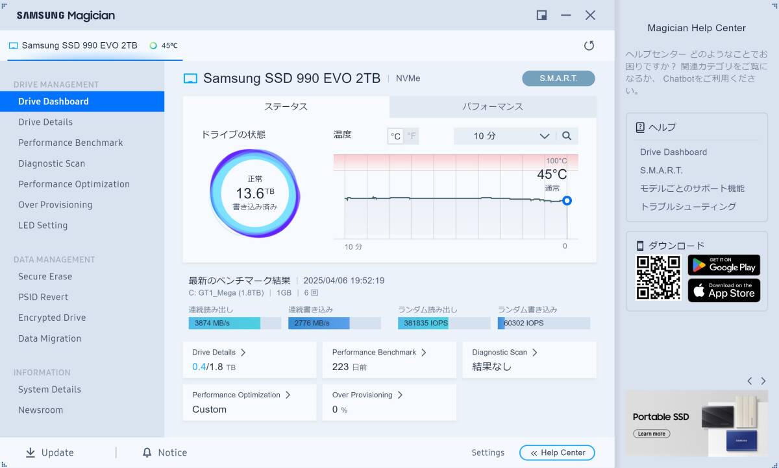Open S.M.A.R.T. help link
The width and height of the screenshot is (779, 468).
tap(661, 170)
